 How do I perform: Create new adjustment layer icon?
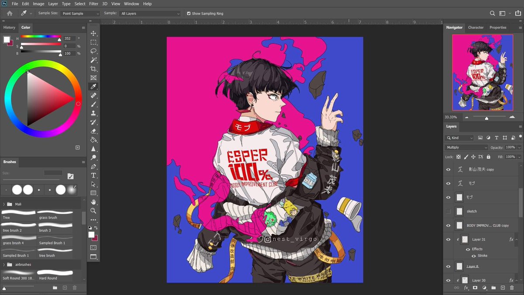(484, 288)
